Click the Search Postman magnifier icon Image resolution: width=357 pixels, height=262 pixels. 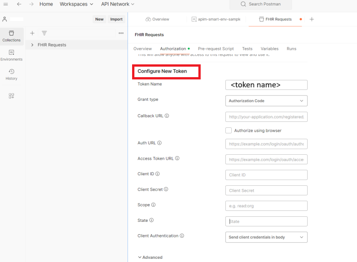243,4
